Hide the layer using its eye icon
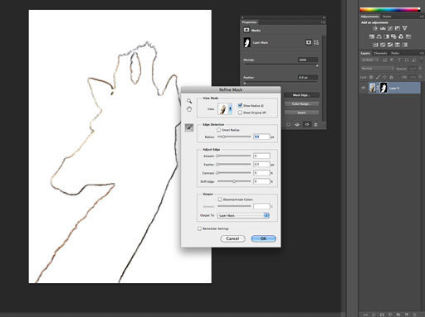The height and width of the screenshot is (317, 425). click(x=364, y=88)
